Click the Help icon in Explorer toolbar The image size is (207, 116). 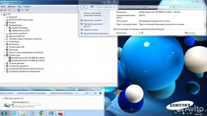pos(100,93)
